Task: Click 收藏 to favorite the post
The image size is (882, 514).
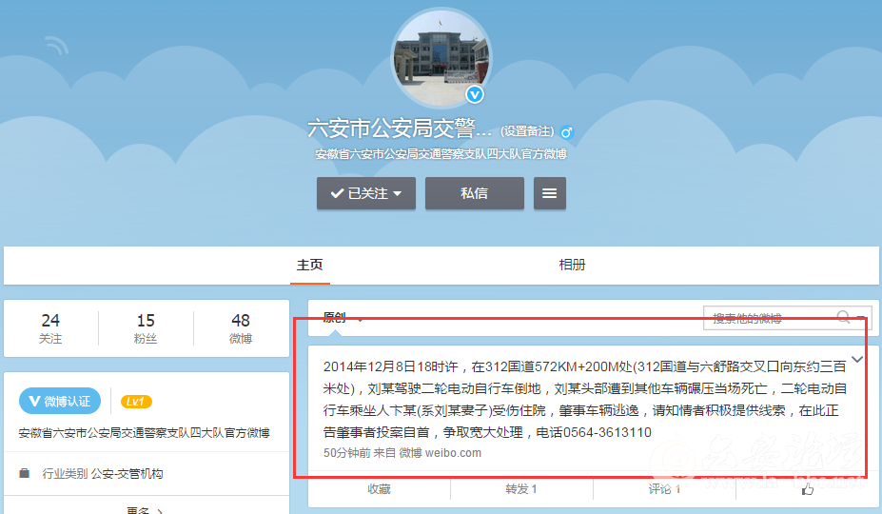Action: (379, 489)
